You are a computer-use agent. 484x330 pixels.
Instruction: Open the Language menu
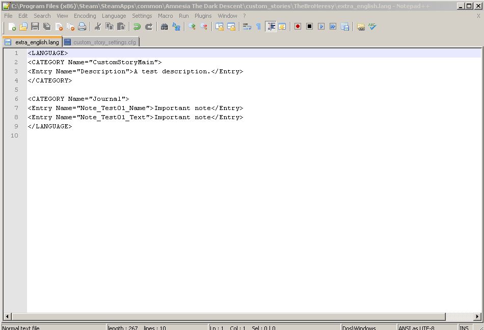coord(114,16)
